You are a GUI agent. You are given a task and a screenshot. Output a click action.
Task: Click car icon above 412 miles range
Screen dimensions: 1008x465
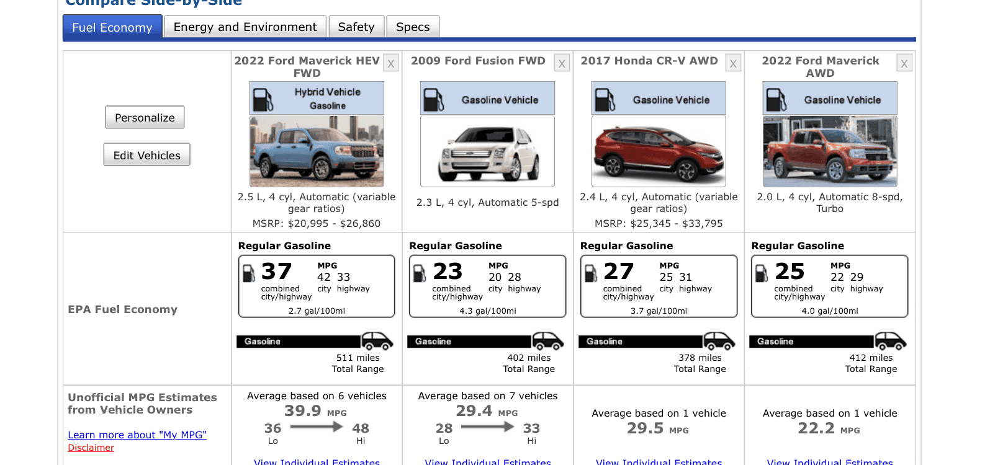tap(891, 341)
